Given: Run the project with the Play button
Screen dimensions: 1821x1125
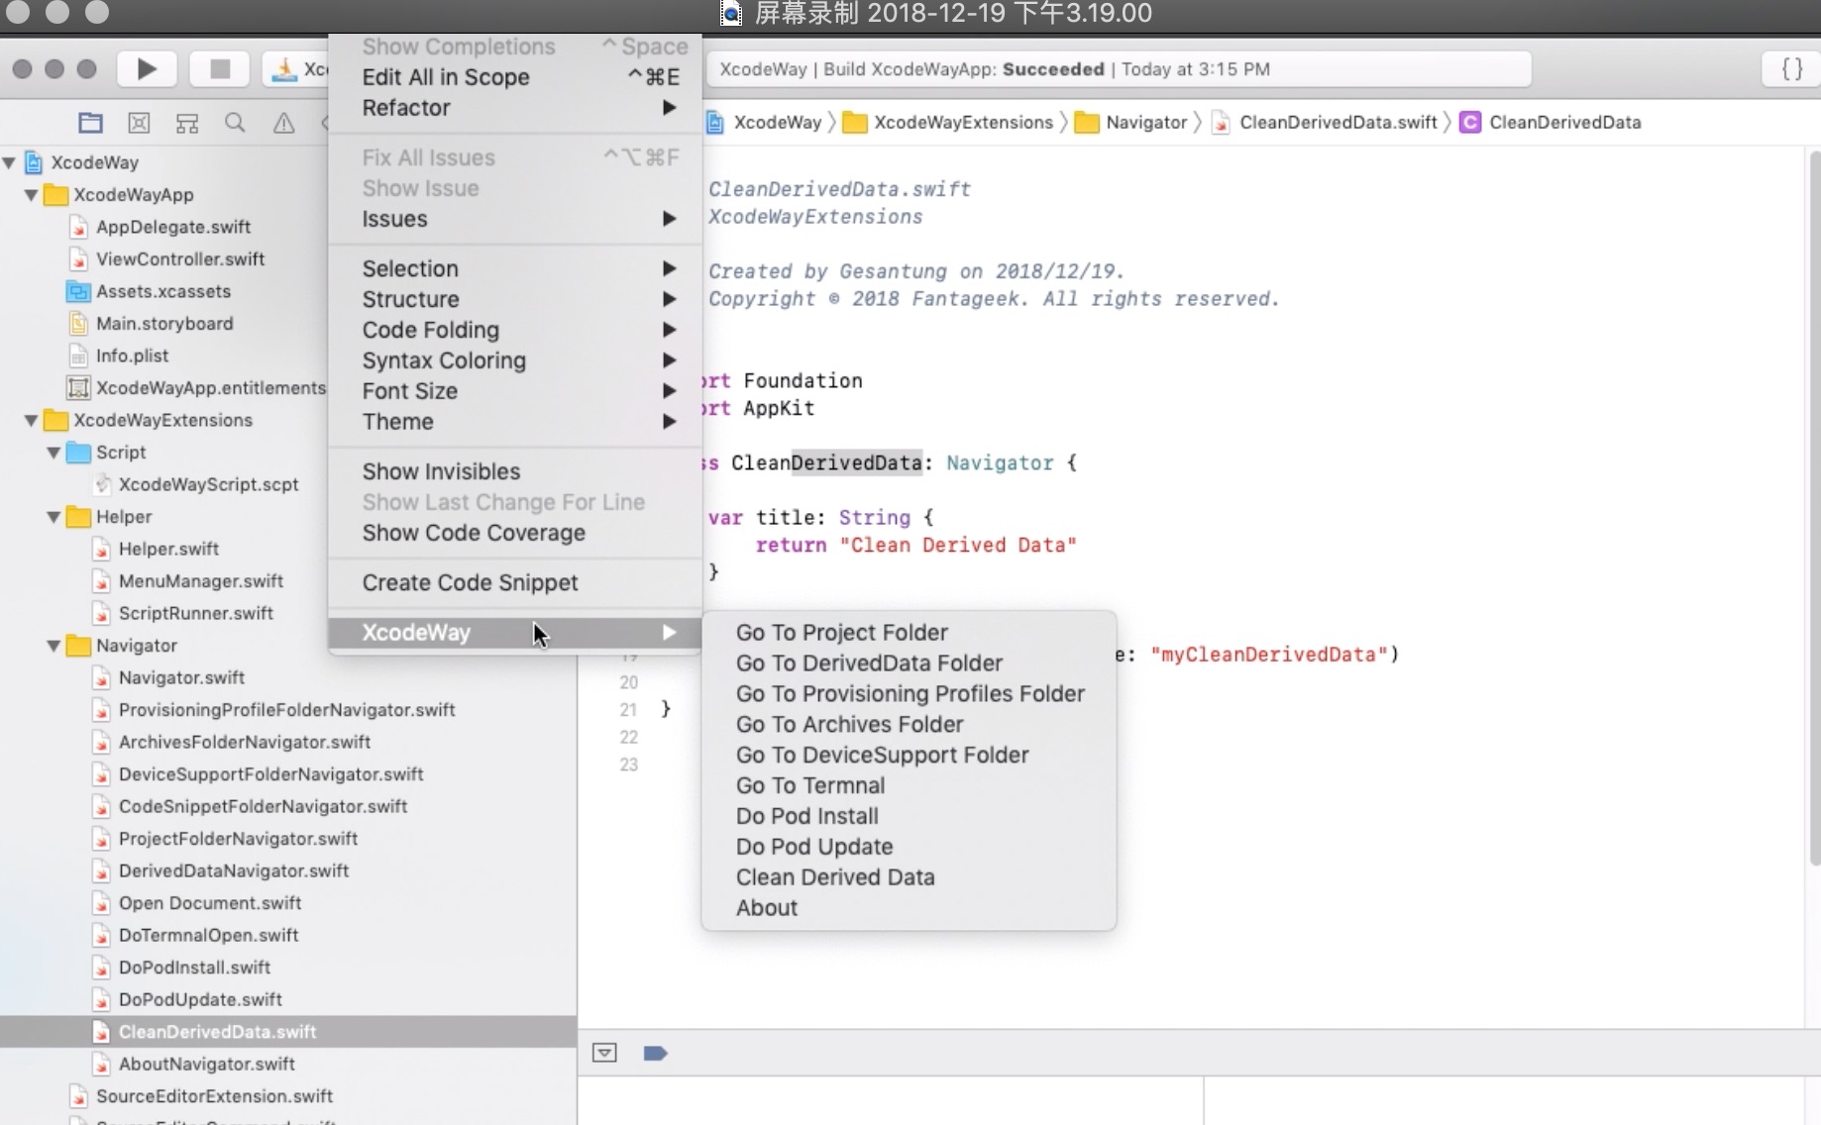Looking at the screenshot, I should [x=147, y=68].
